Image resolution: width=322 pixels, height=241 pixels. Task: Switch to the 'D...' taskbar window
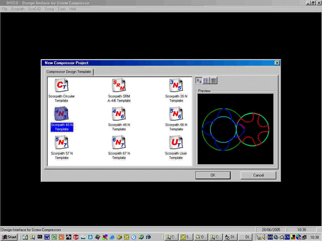[201, 237]
